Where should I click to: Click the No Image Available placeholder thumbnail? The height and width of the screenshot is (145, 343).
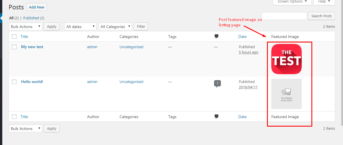tap(286, 94)
